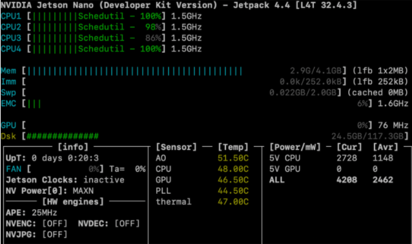Viewport: 412px width, 244px height.
Task: Click the 98% value on the CPU2 row
Action: (x=153, y=27)
